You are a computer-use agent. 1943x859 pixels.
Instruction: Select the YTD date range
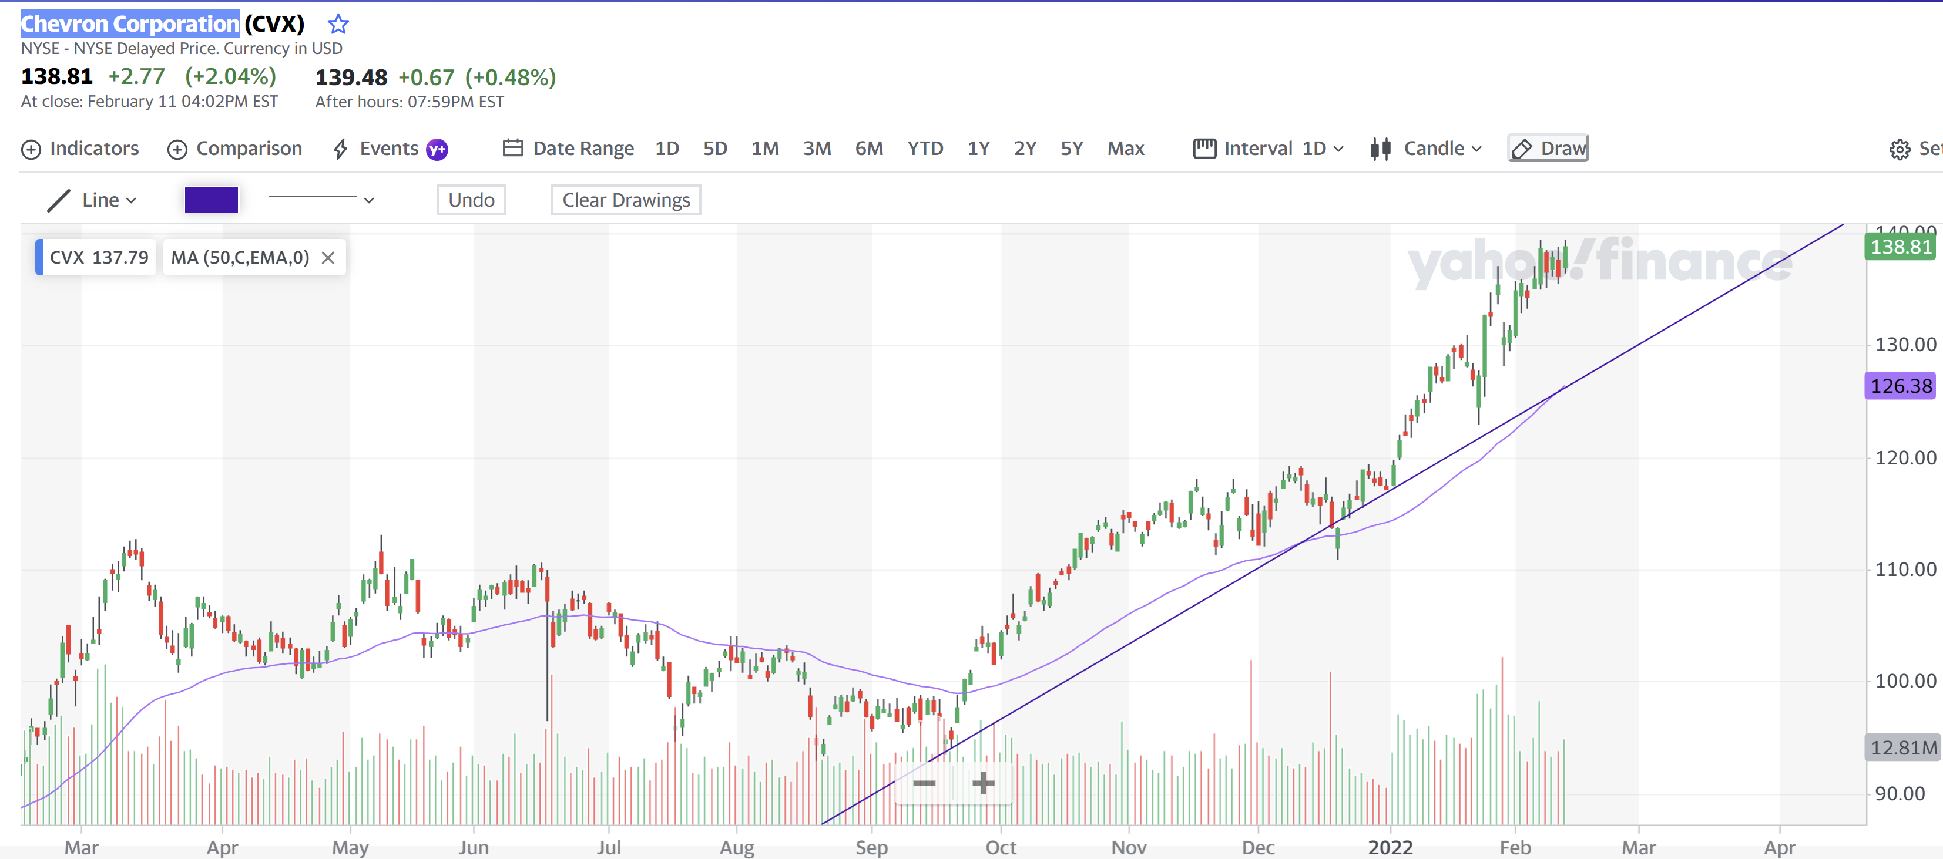coord(925,149)
